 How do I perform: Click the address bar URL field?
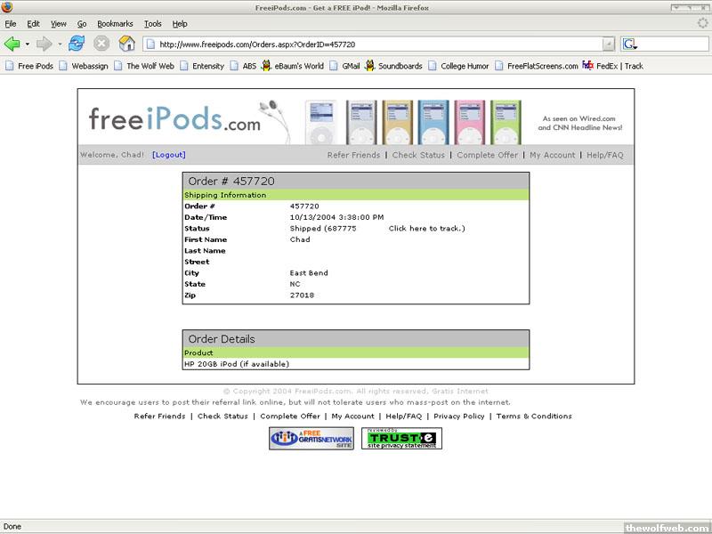point(374,44)
